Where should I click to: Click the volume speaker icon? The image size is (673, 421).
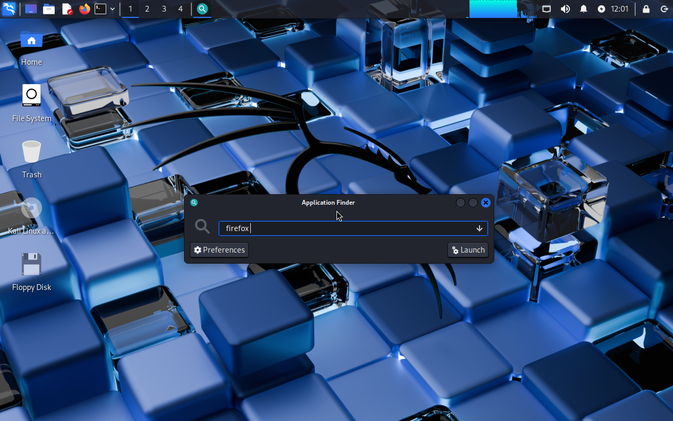[565, 9]
